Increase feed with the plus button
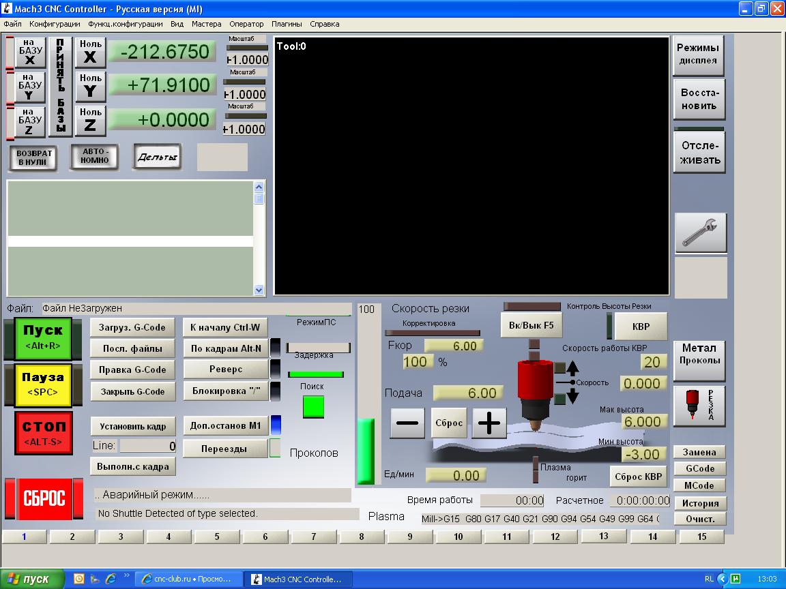The width and height of the screenshot is (786, 589). (x=489, y=423)
